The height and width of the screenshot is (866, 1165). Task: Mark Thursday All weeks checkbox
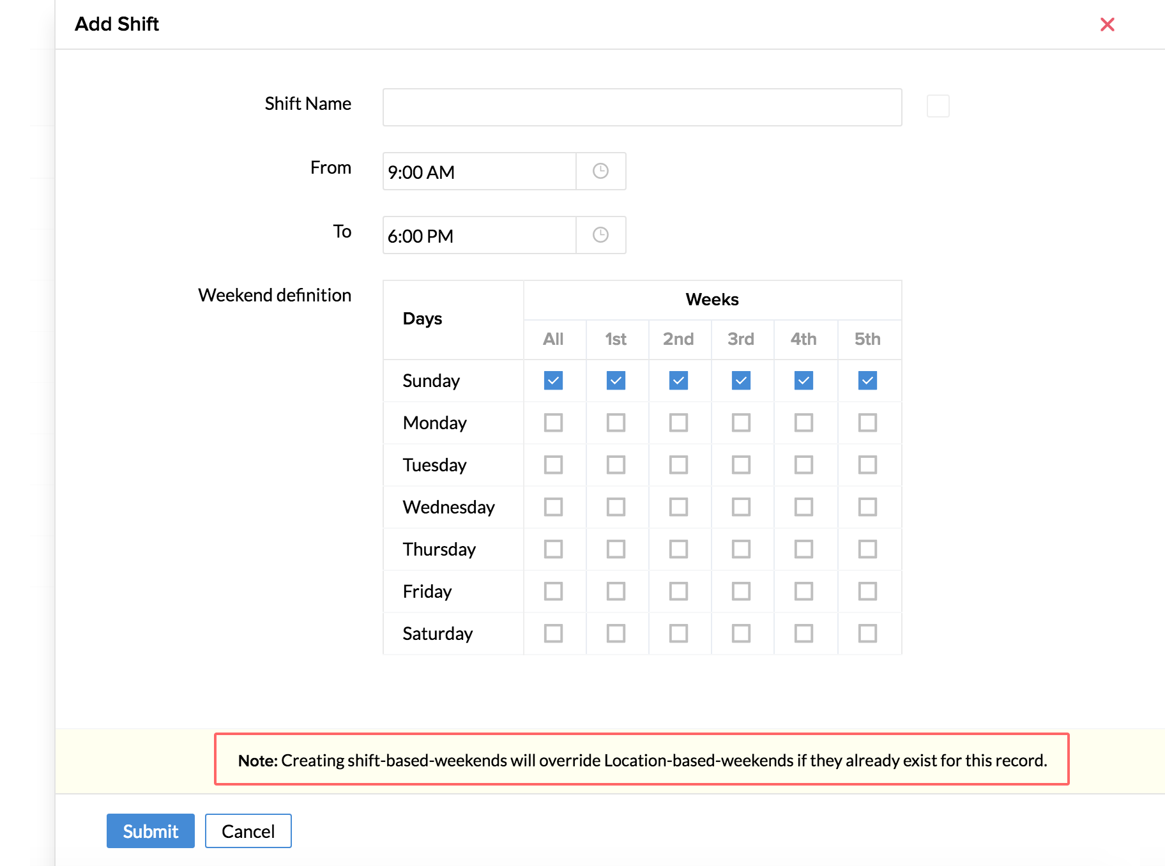tap(553, 549)
